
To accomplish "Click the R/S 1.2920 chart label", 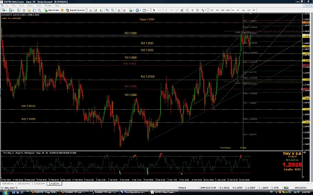I will 131,33.
